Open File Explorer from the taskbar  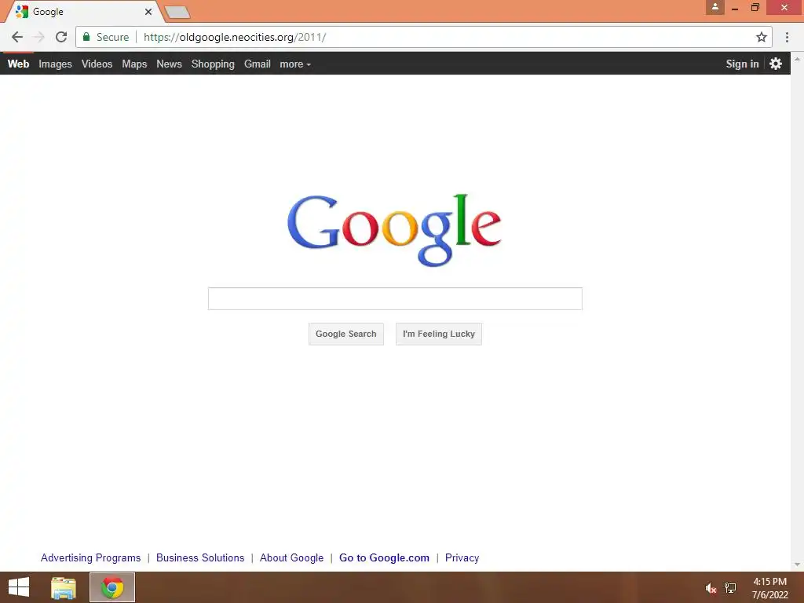click(64, 587)
